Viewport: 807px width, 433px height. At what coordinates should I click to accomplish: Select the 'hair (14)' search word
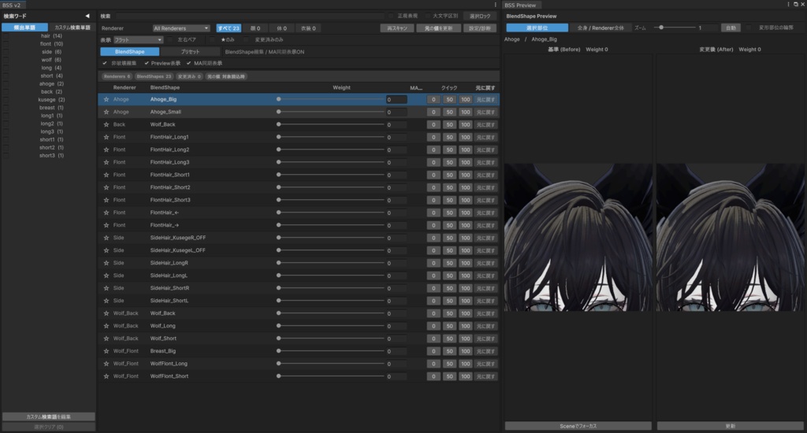pos(51,36)
